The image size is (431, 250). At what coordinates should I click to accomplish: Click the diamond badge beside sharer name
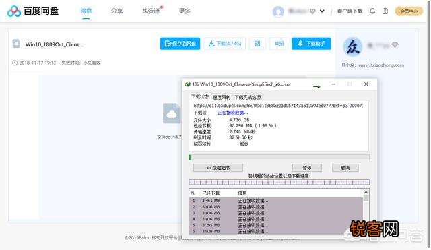tap(395, 45)
